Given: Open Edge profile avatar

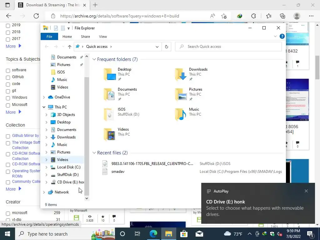Looking at the screenshot, I should pyautogui.click(x=297, y=16).
